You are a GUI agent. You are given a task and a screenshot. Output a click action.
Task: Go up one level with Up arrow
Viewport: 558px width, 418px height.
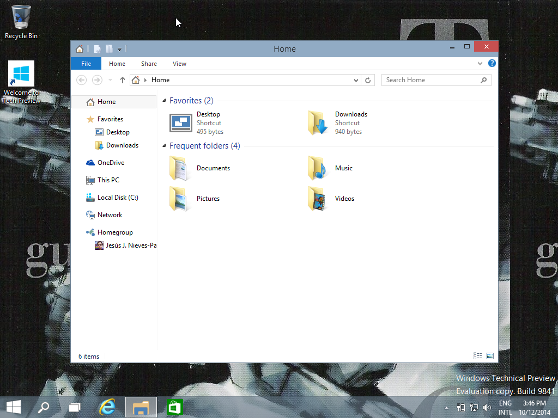point(123,80)
